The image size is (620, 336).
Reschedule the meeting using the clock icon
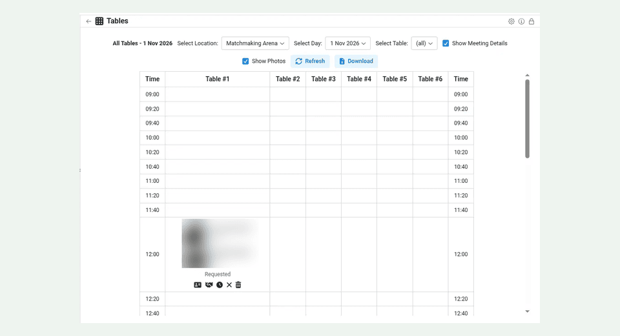[x=220, y=285]
